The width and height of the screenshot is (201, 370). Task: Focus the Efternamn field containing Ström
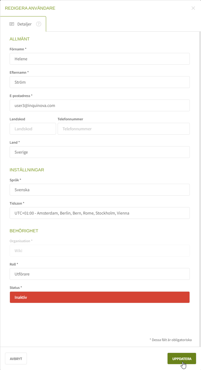[x=99, y=82]
